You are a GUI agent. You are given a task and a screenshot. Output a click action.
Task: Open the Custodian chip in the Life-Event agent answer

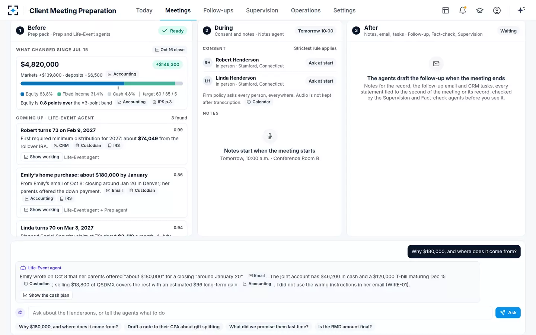(36, 284)
